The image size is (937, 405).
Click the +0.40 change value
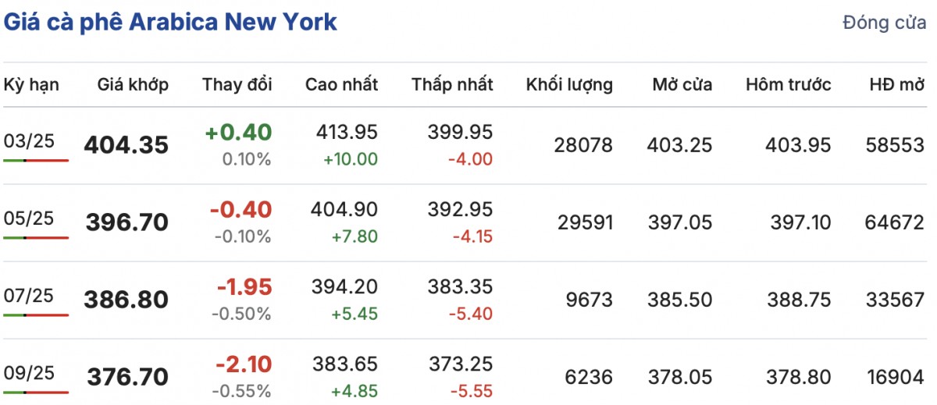click(238, 133)
